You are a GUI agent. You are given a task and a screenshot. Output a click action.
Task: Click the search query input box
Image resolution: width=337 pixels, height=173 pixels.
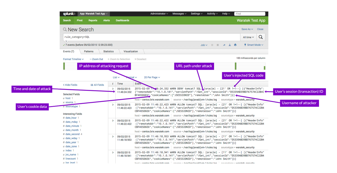pyautogui.click(x=151, y=37)
